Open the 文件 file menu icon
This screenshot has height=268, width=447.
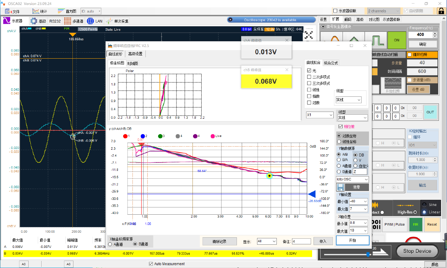point(8,11)
